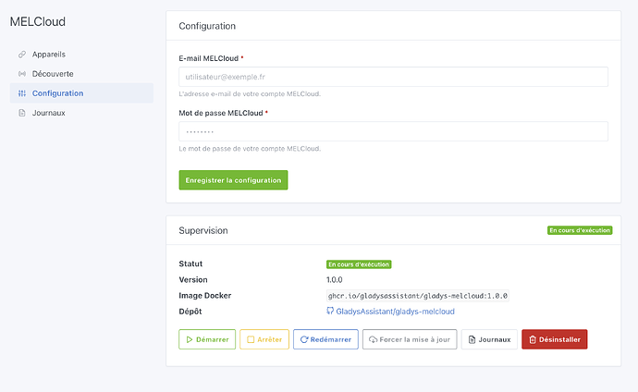
Task: Click the link icon beside Appareils
Action: pos(22,54)
